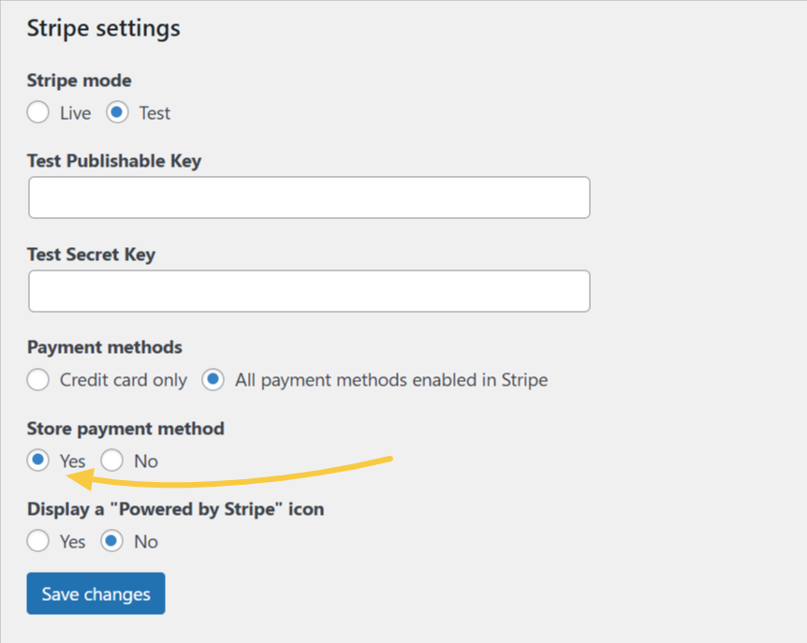Click the Test Publishable Key input field
Viewport: 807px width, 643px height.
[x=309, y=197]
